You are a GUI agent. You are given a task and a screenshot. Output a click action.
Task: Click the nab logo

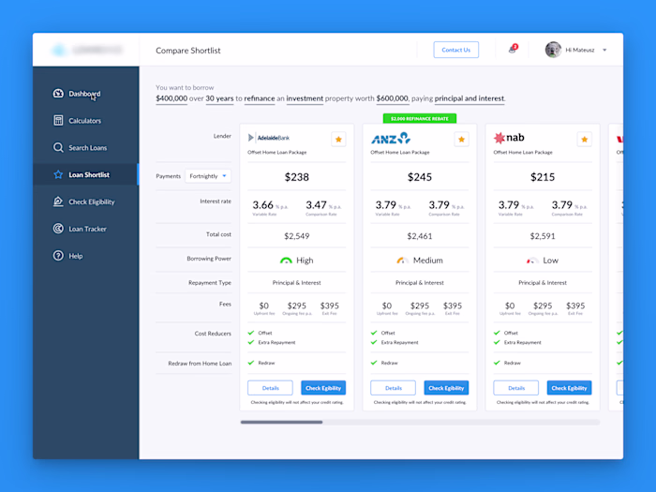[x=509, y=138]
